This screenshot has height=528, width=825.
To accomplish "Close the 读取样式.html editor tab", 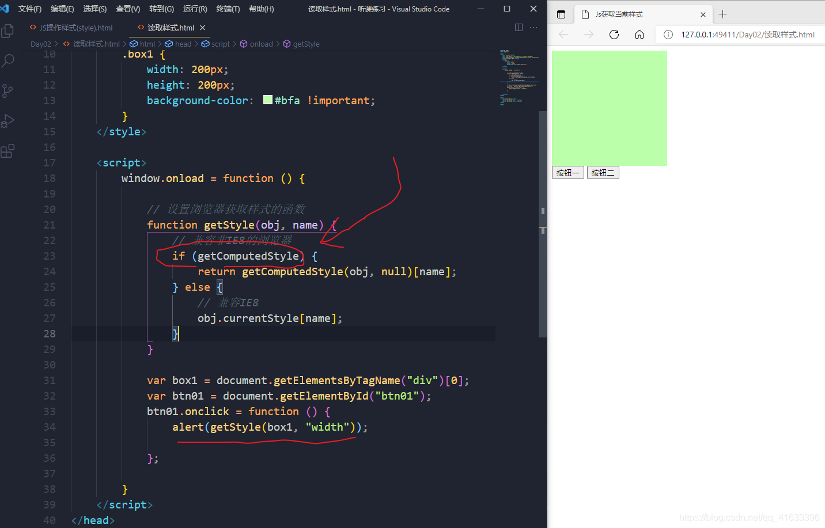I will click(x=202, y=28).
